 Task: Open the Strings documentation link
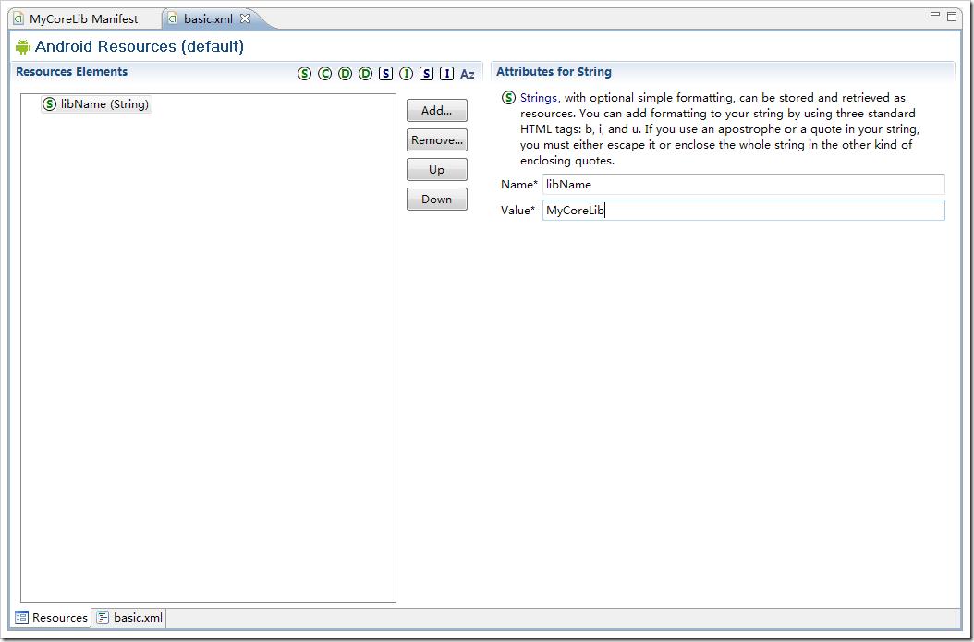coord(539,98)
